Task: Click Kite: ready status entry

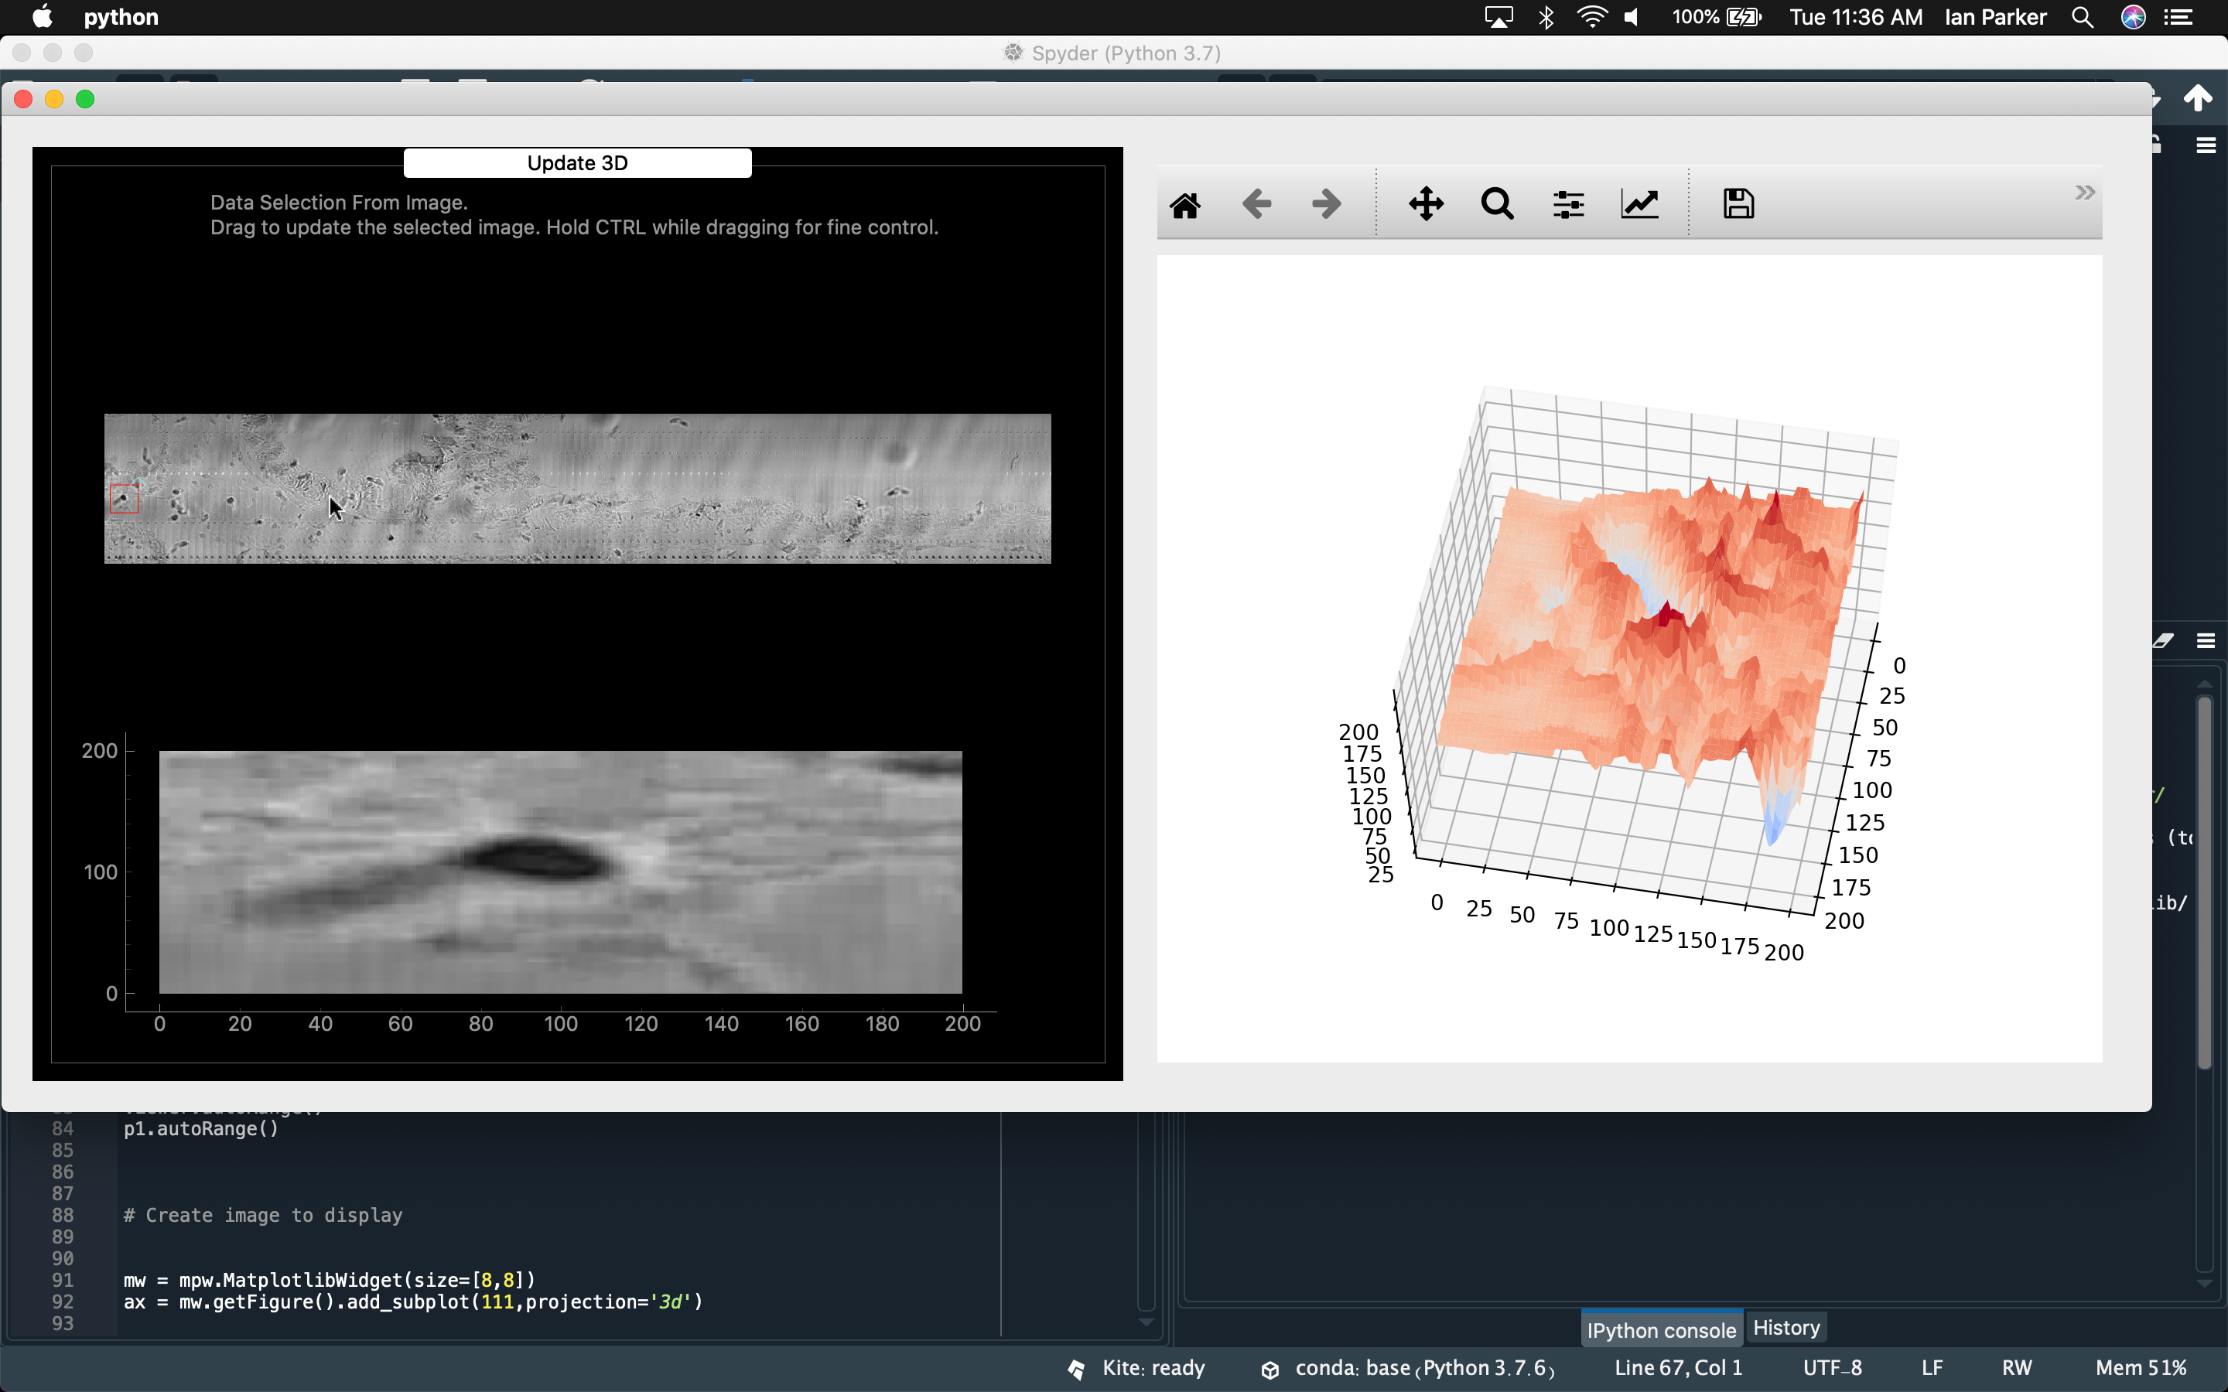Action: click(x=1137, y=1368)
